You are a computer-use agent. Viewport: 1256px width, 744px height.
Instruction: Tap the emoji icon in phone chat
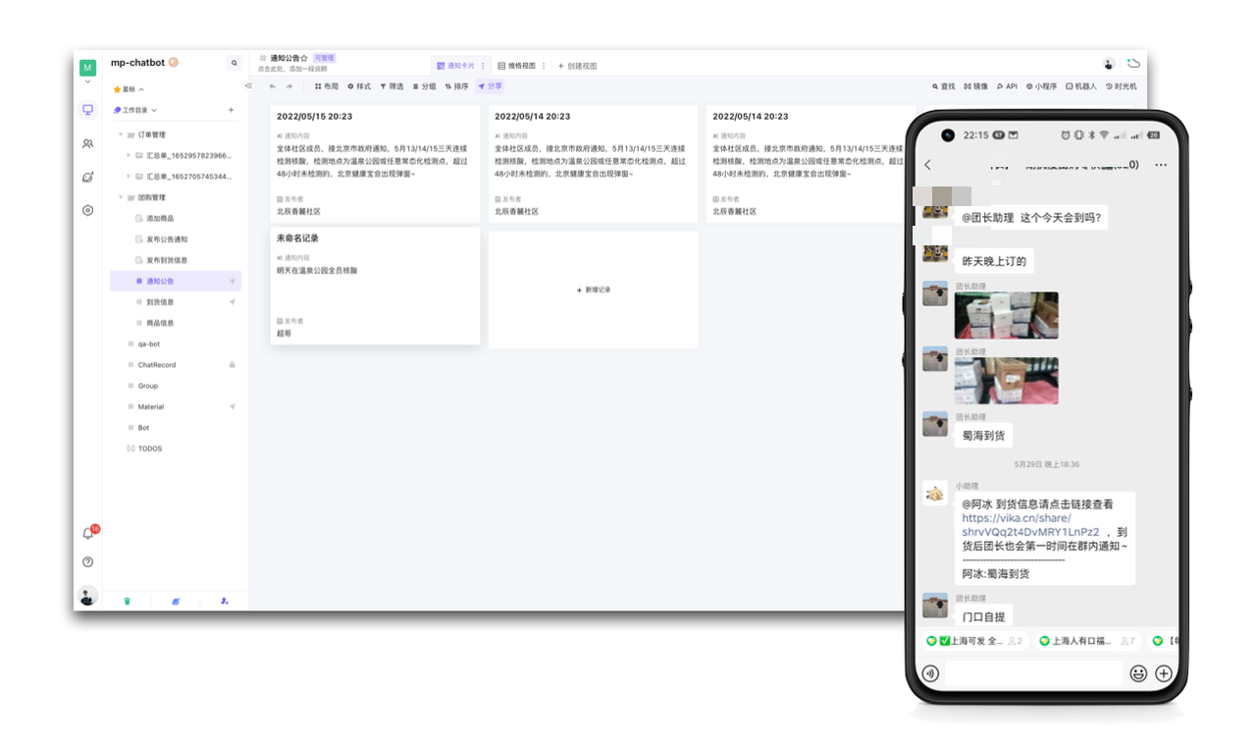click(x=1138, y=673)
